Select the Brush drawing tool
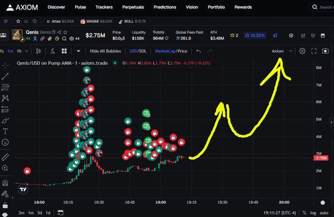This screenshot has width=334, height=217. pos(5,120)
